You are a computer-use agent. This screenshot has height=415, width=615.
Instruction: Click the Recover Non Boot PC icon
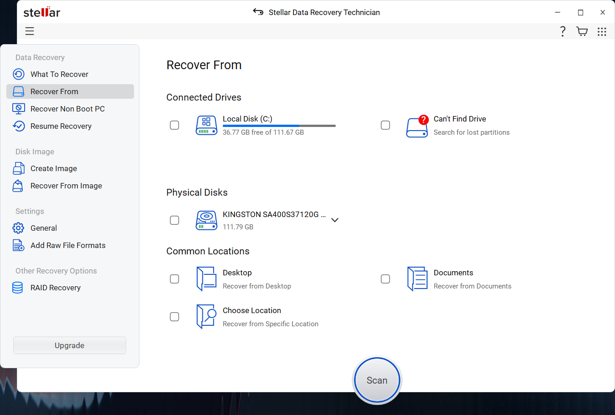tap(19, 109)
